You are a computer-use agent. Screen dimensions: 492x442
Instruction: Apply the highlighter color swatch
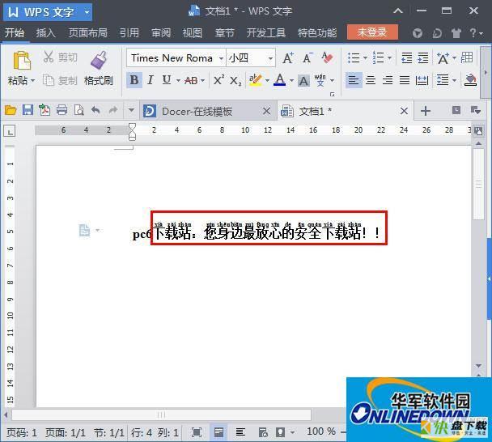[x=256, y=80]
